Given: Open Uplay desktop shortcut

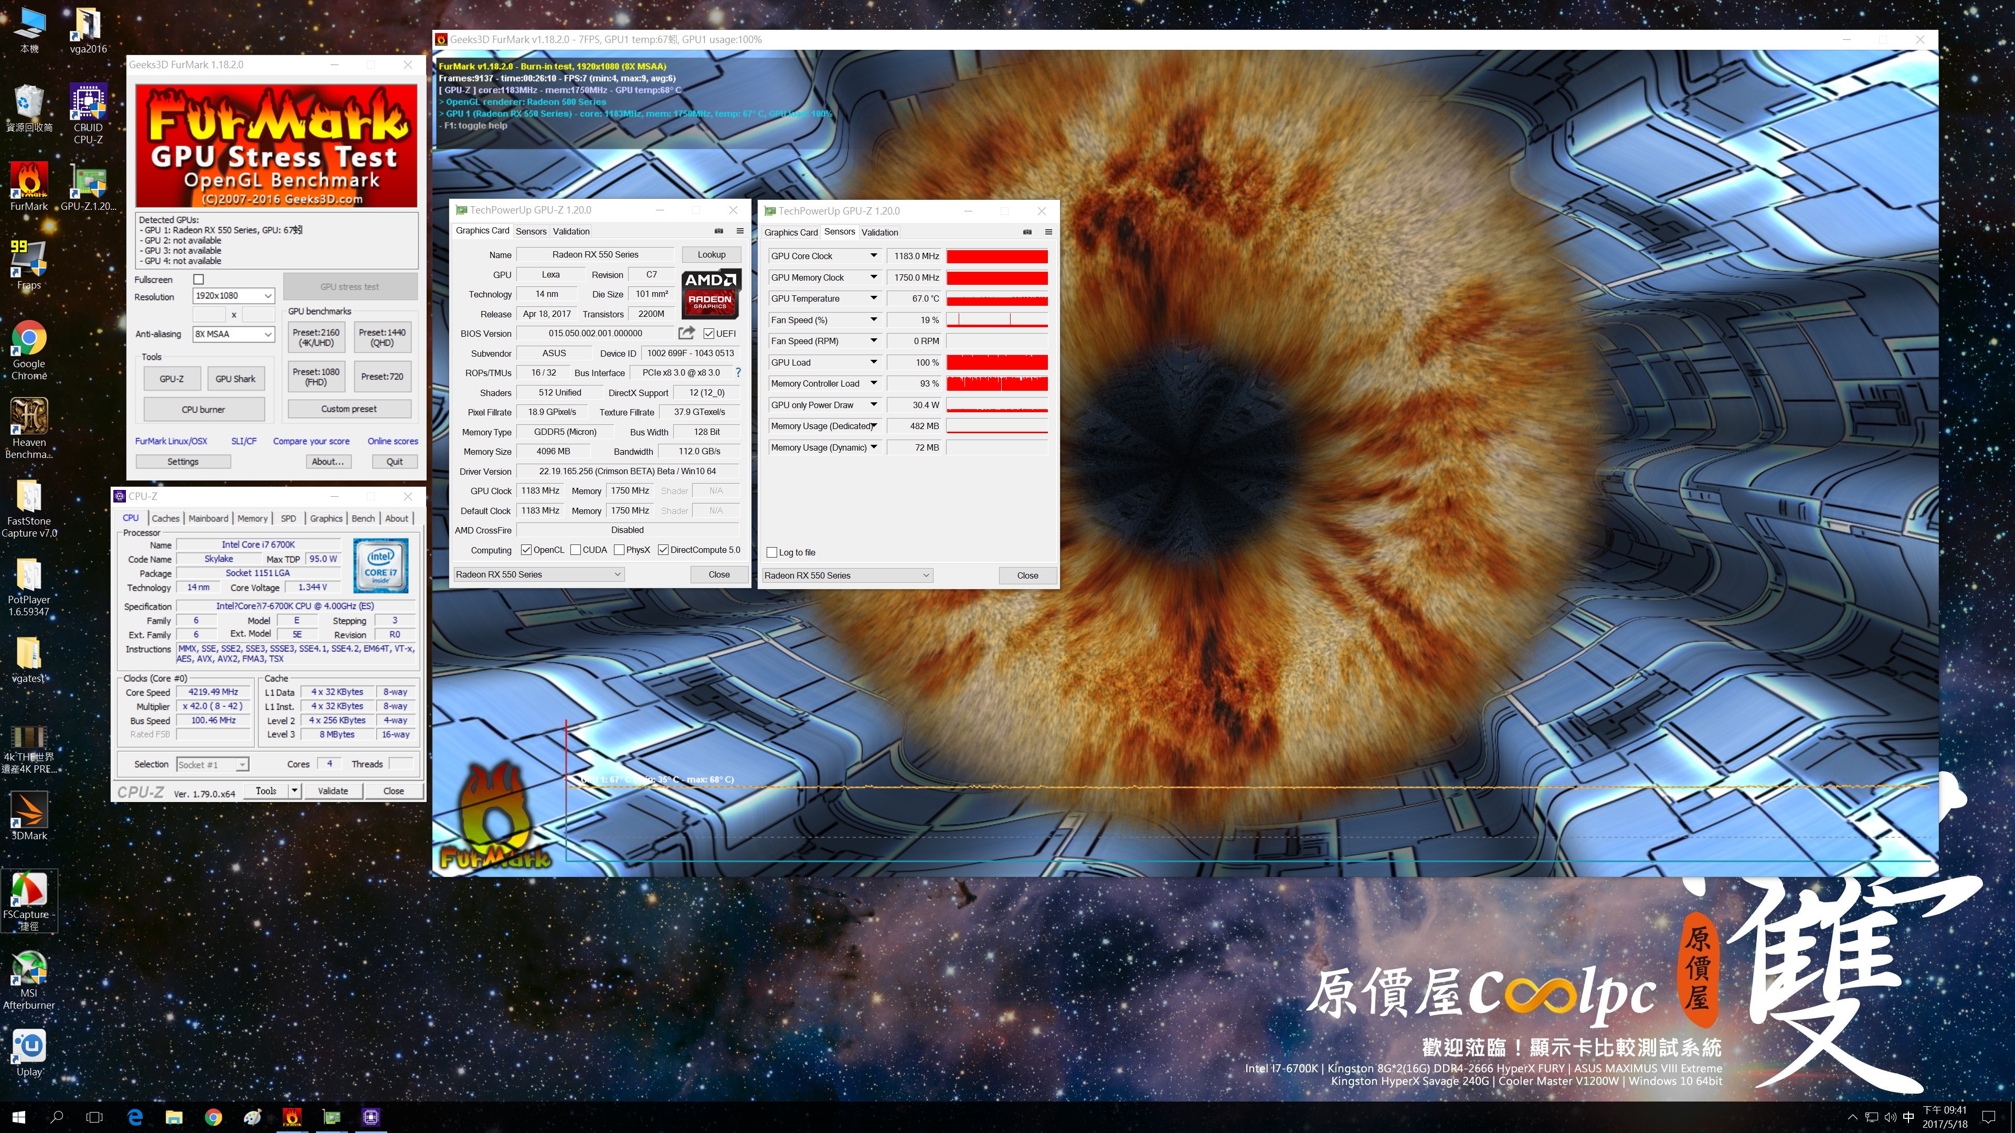Looking at the screenshot, I should pyautogui.click(x=29, y=1052).
